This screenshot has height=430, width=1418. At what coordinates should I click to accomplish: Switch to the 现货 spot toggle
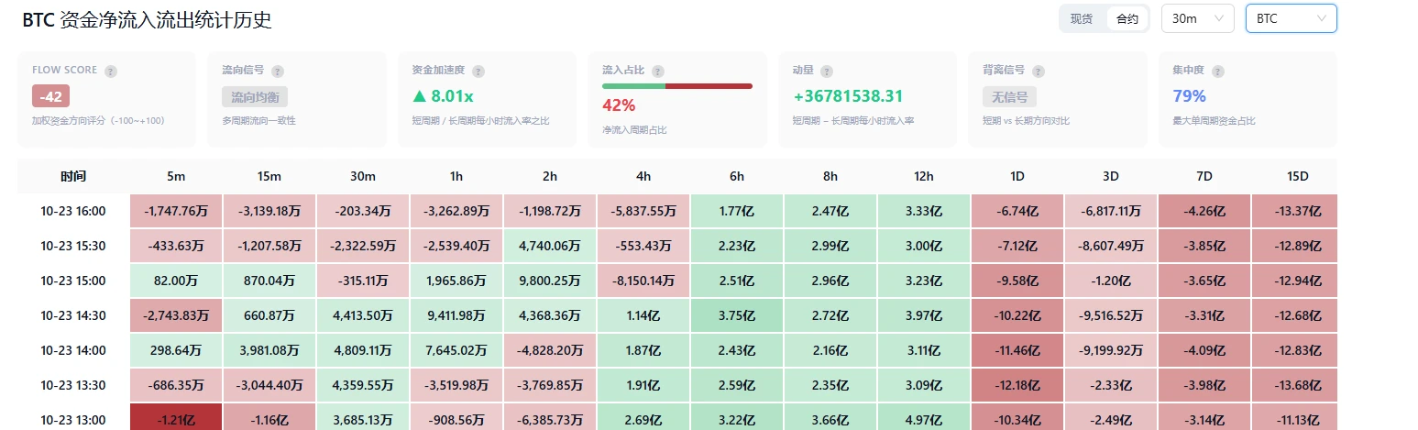tap(1082, 18)
